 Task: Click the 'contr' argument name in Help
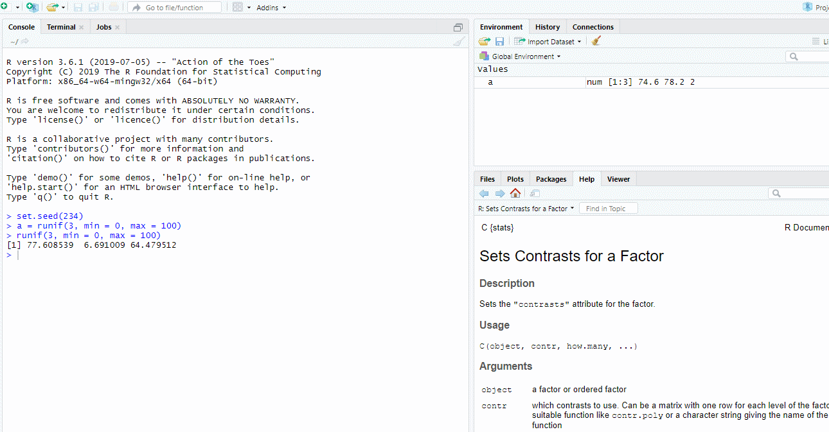494,406
